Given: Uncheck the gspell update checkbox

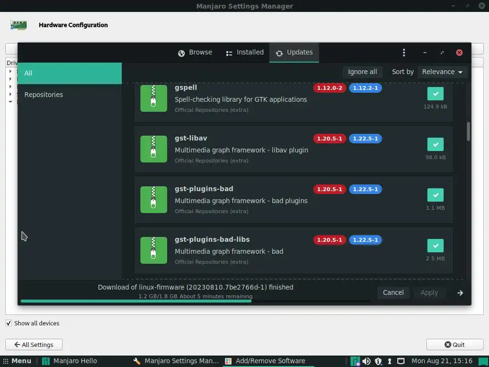Looking at the screenshot, I should [436, 94].
